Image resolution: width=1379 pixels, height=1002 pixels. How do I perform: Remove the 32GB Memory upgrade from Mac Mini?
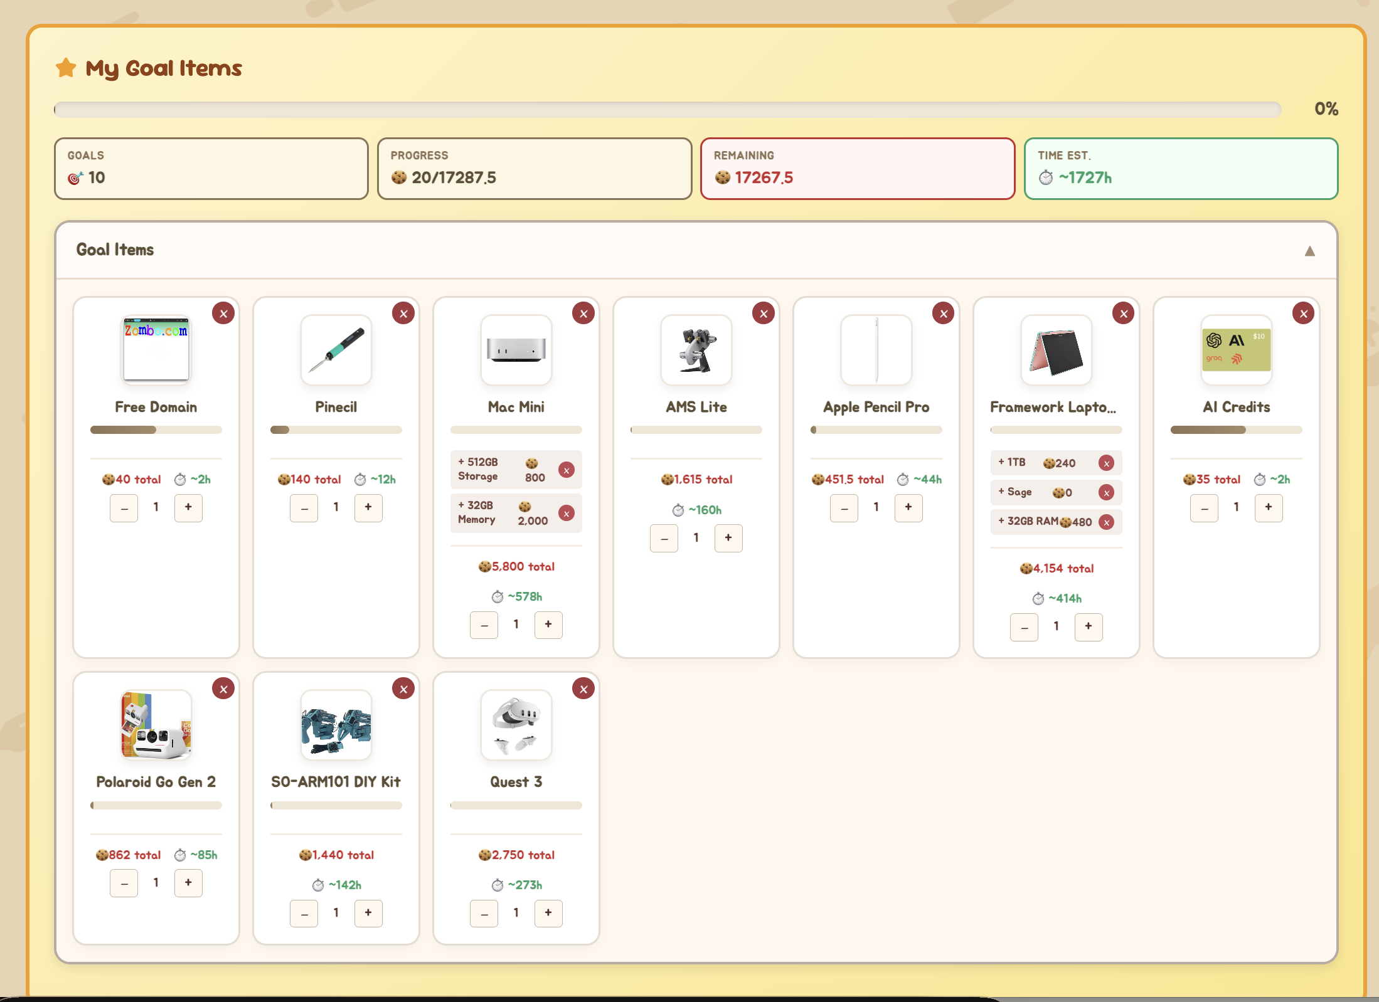click(567, 514)
